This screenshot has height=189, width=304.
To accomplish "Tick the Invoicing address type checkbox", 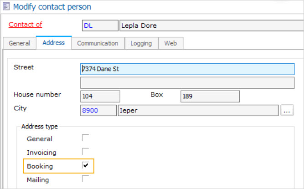I will [x=85, y=152].
